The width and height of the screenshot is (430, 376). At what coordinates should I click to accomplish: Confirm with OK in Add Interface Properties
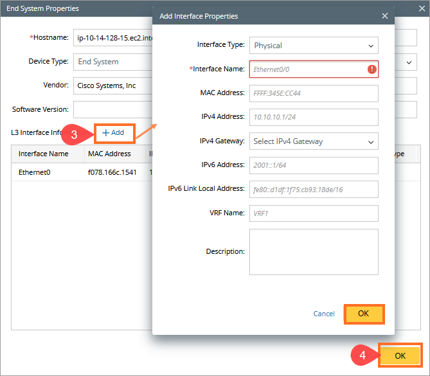click(x=364, y=314)
